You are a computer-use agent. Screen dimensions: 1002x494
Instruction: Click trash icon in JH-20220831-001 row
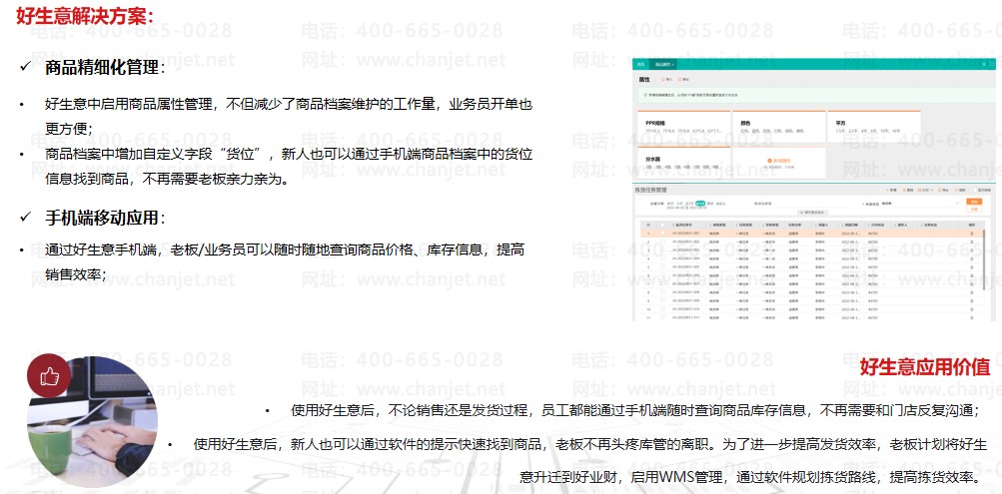point(971,234)
